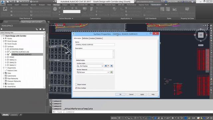Expand the Pipe Networks node

coord(4,79)
